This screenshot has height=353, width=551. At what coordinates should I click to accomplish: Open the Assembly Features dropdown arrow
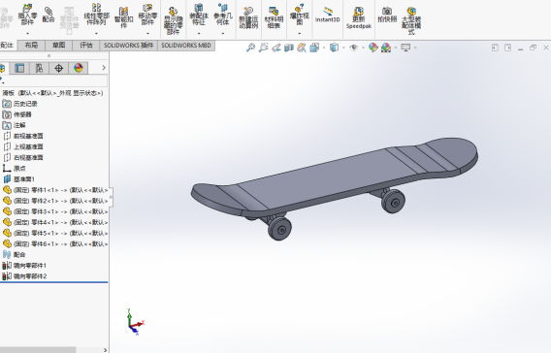(199, 33)
